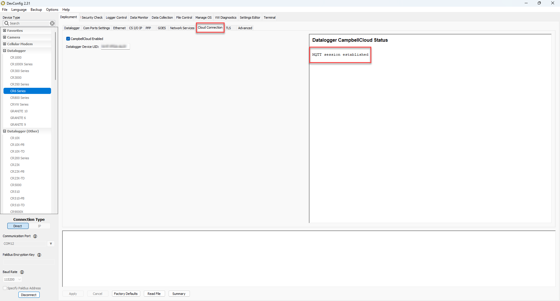Click the Read File button
The image size is (560, 301).
click(154, 294)
